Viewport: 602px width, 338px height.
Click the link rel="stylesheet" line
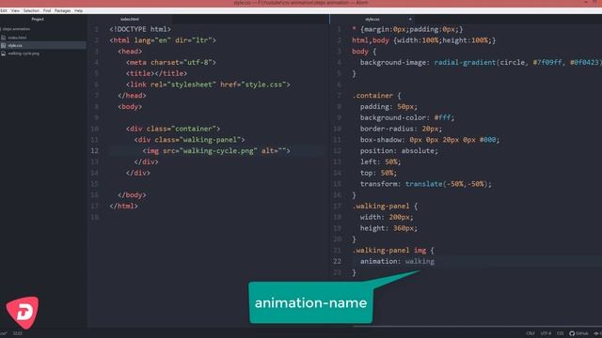pyautogui.click(x=208, y=84)
